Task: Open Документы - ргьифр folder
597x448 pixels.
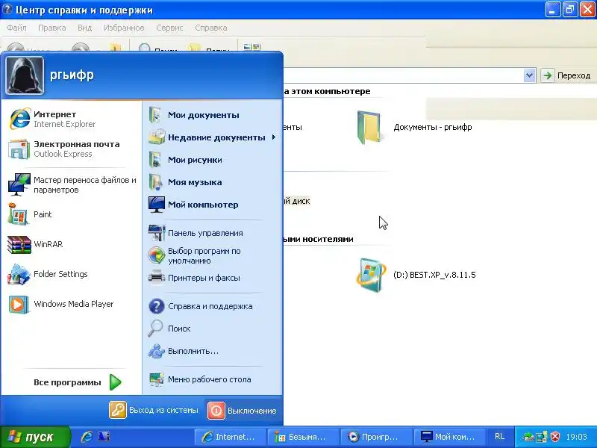Action: (x=414, y=127)
